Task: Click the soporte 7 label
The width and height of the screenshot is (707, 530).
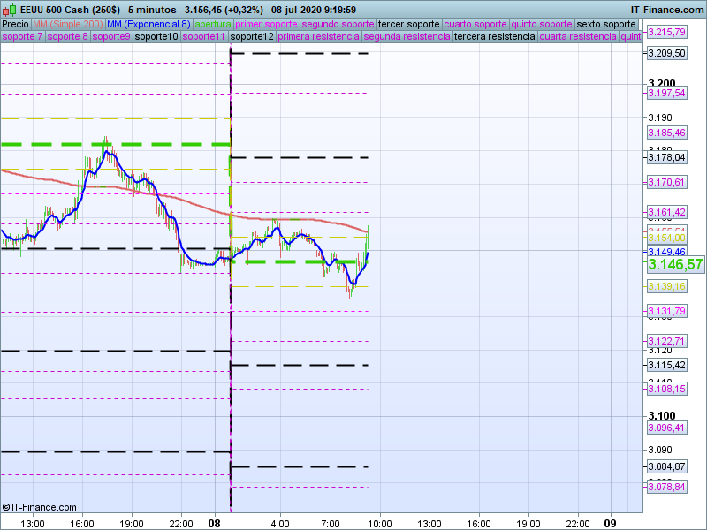Action: pyautogui.click(x=22, y=37)
